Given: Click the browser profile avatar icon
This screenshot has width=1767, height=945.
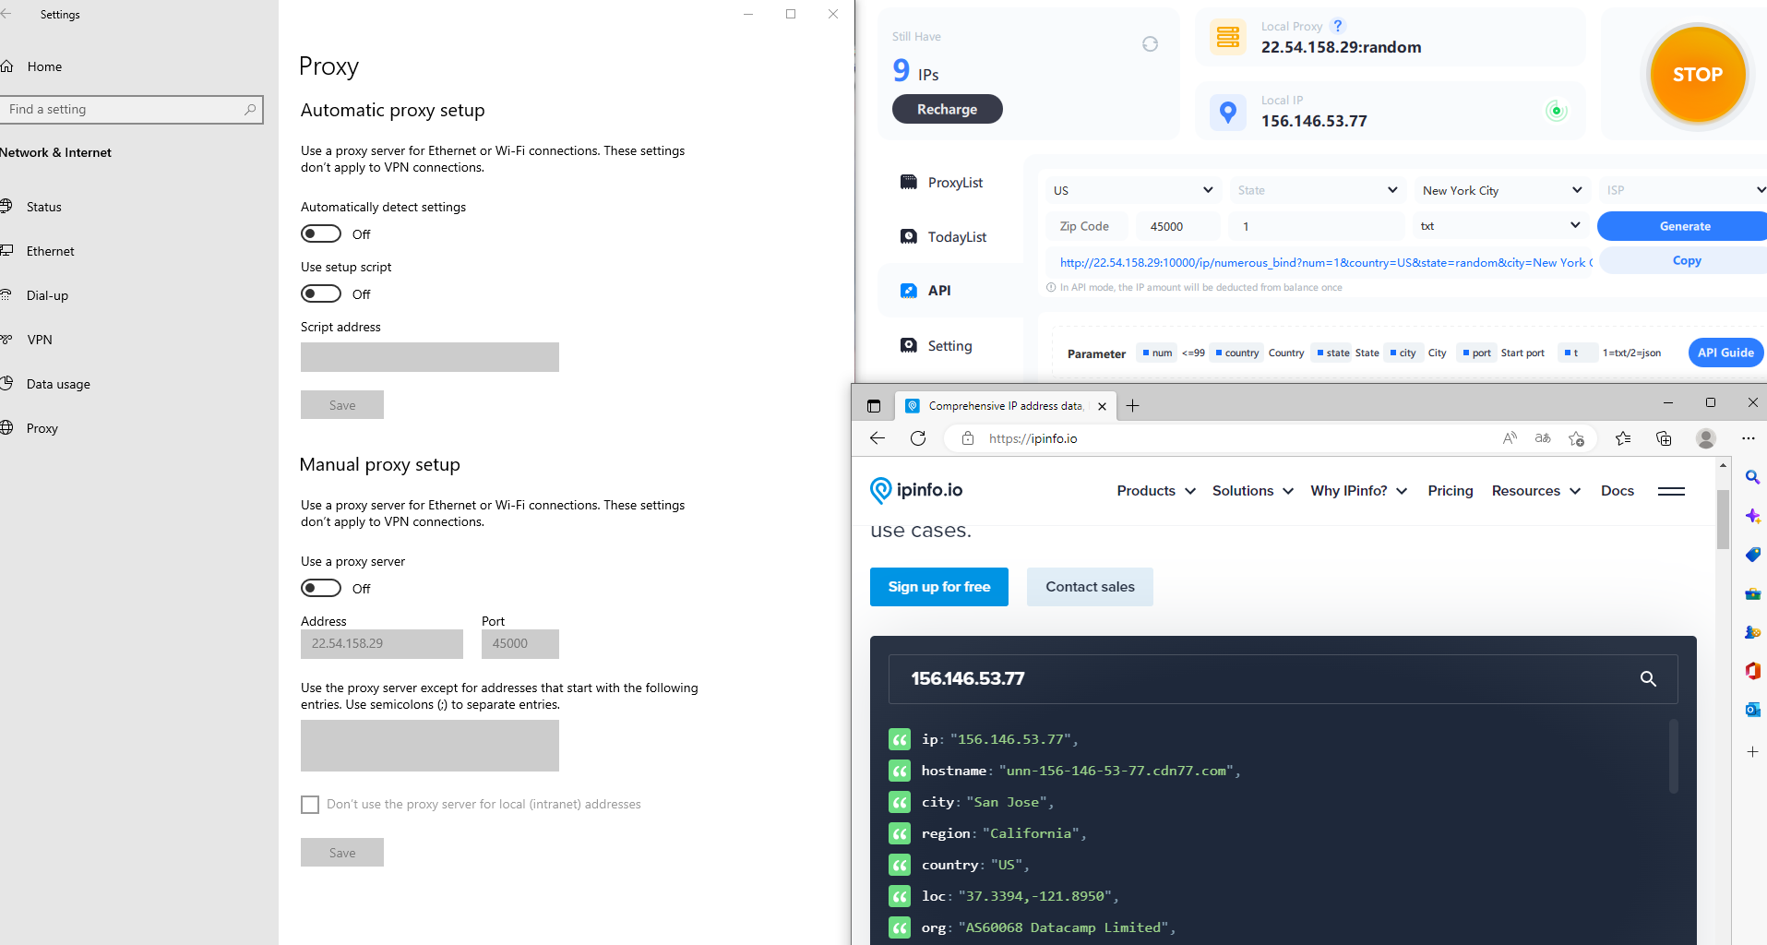Looking at the screenshot, I should (1706, 438).
